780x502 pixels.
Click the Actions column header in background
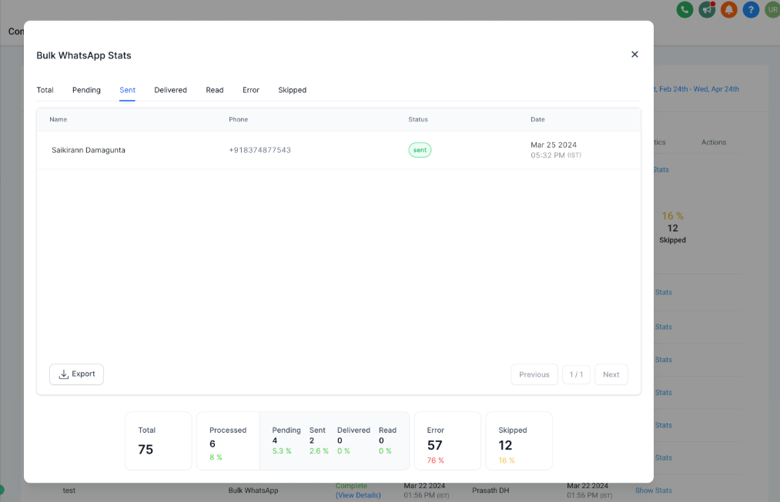point(713,142)
